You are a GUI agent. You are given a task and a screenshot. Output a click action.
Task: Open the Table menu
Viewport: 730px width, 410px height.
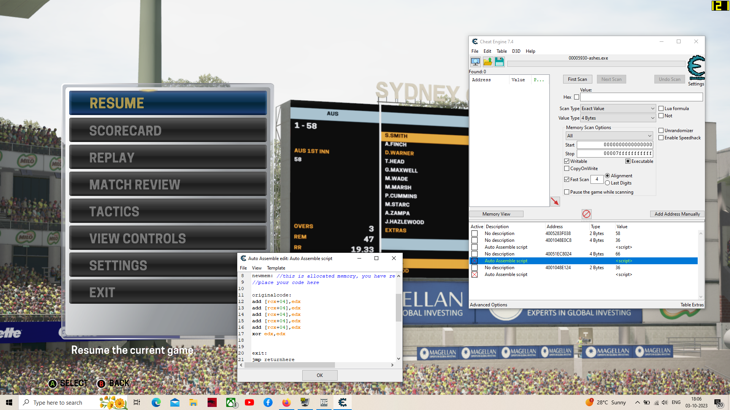coord(501,51)
